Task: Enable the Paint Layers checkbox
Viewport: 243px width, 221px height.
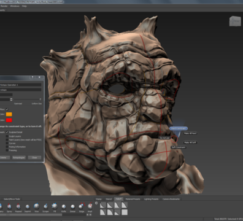Action: click(x=7, y=139)
